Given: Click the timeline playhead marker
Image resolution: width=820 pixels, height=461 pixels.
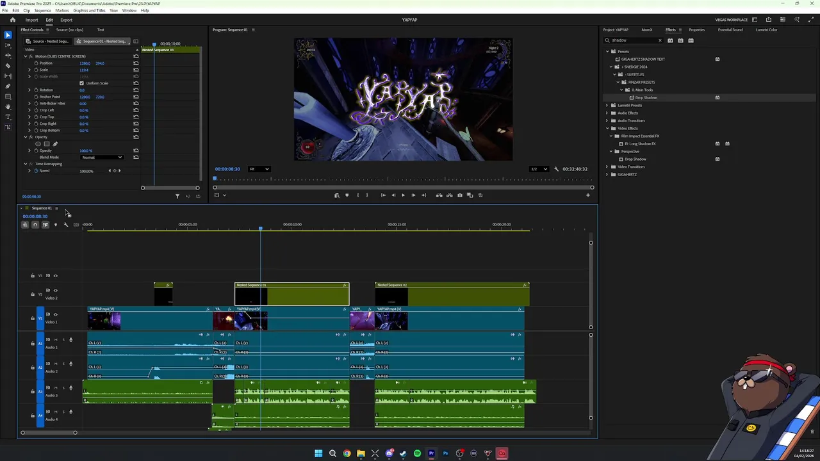Looking at the screenshot, I should (x=260, y=228).
